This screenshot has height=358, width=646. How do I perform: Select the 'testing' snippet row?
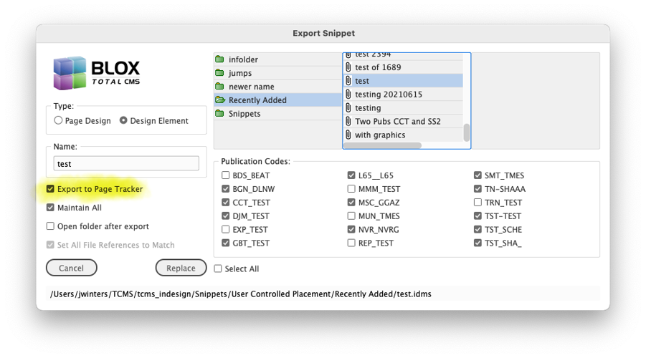[x=404, y=108]
